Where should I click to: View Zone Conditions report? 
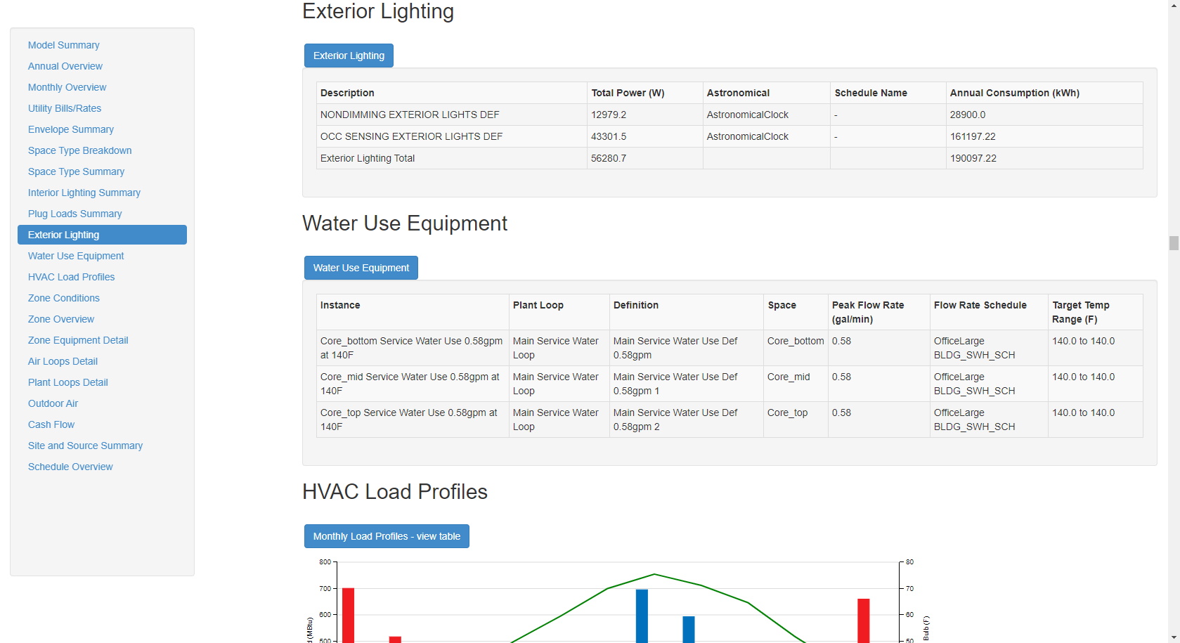63,298
